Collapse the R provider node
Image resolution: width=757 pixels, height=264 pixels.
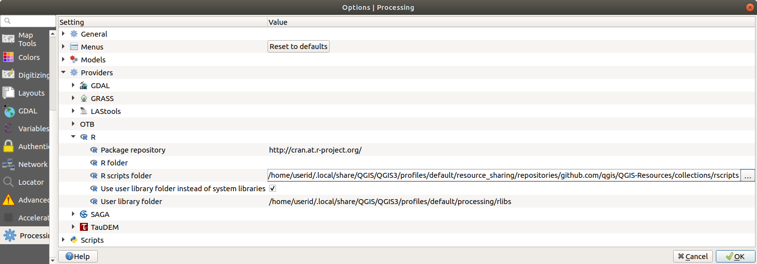pos(73,137)
